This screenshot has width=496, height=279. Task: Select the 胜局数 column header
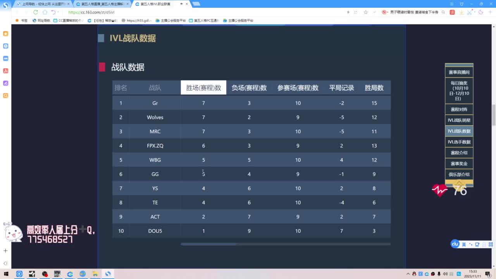374,88
